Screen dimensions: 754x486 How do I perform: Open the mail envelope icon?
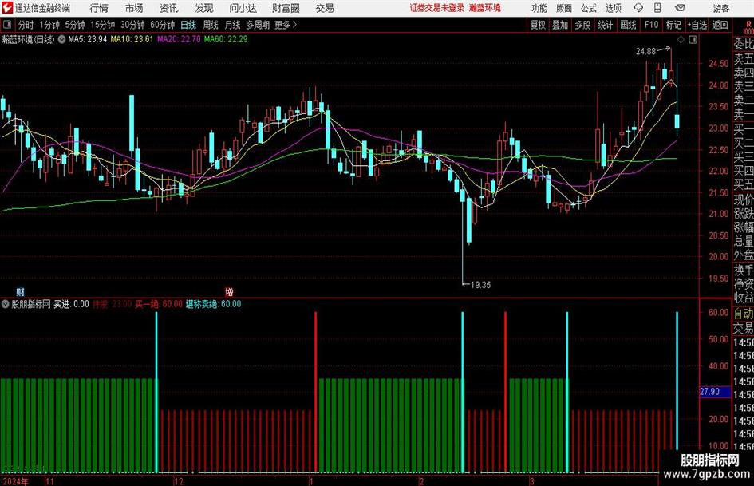pyautogui.click(x=680, y=8)
